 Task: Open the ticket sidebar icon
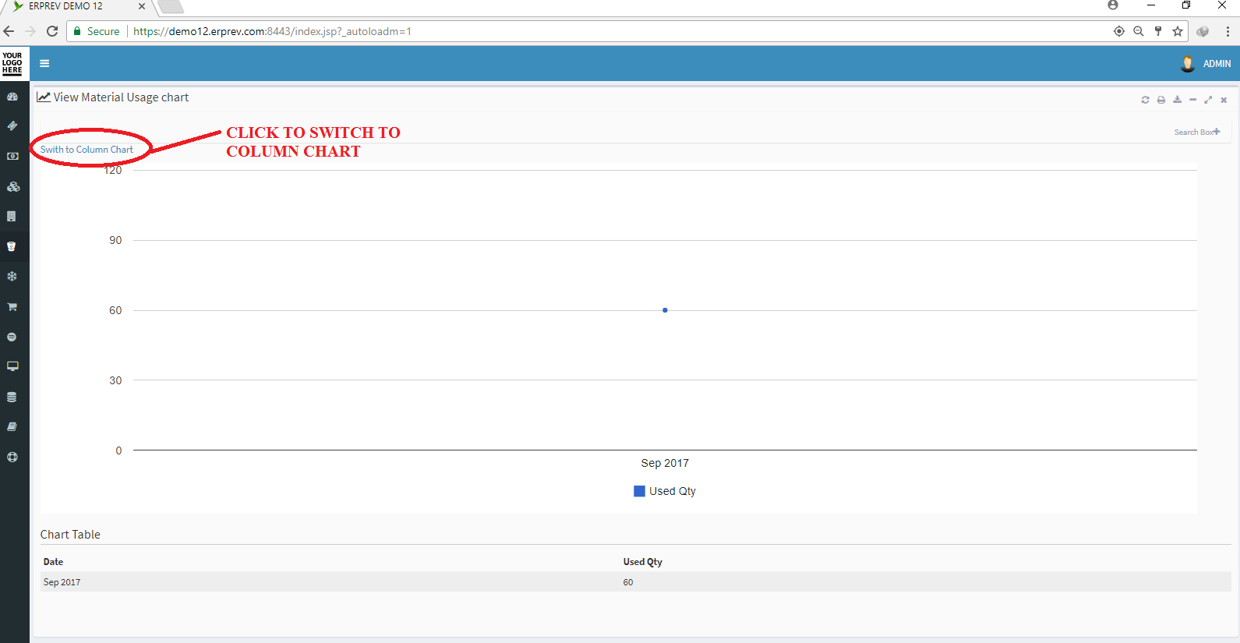pyautogui.click(x=12, y=125)
